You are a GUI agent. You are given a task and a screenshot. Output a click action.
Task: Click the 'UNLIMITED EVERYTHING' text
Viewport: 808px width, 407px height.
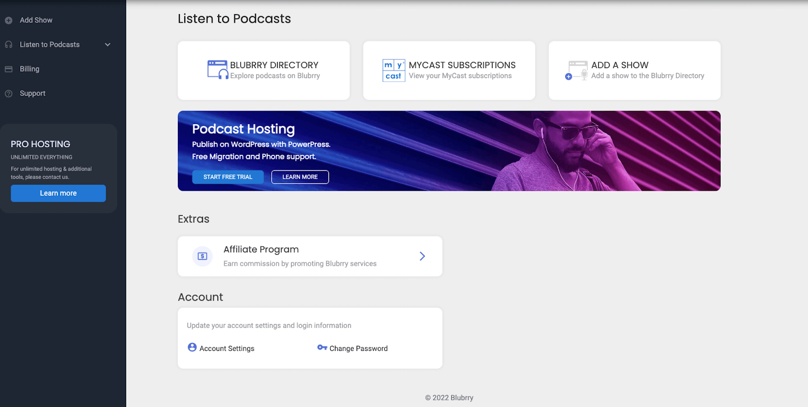pos(41,157)
